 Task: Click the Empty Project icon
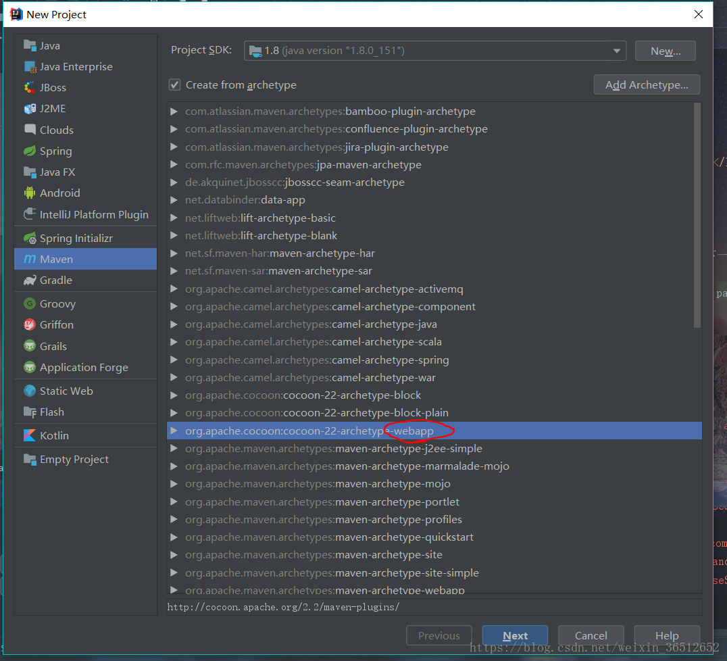(30, 459)
